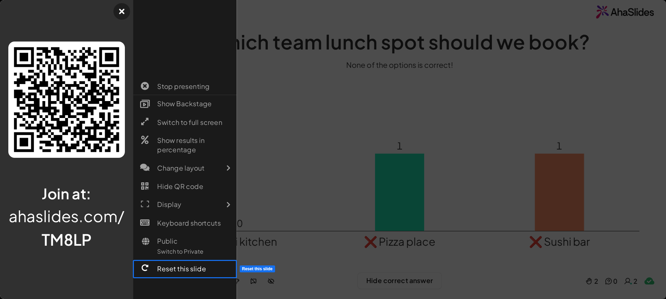Click the disabled chat bubble icon
This screenshot has height=299, width=666.
[x=254, y=281]
